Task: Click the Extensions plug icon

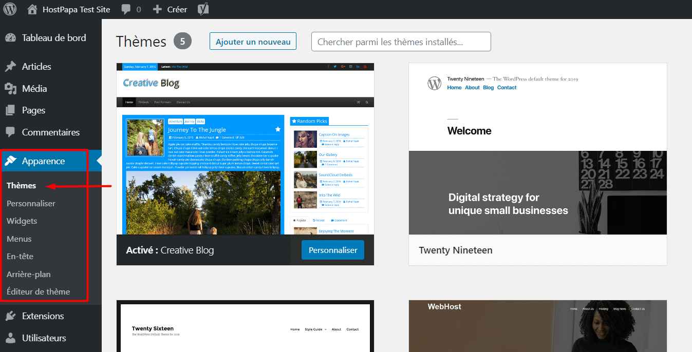Action: coord(10,316)
